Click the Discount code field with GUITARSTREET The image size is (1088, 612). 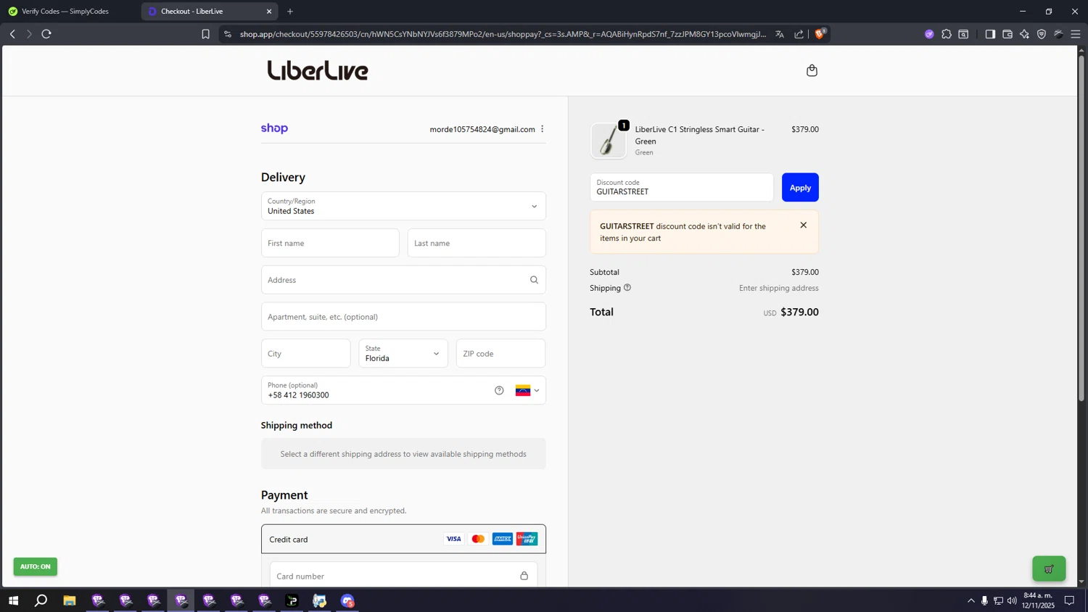click(682, 187)
